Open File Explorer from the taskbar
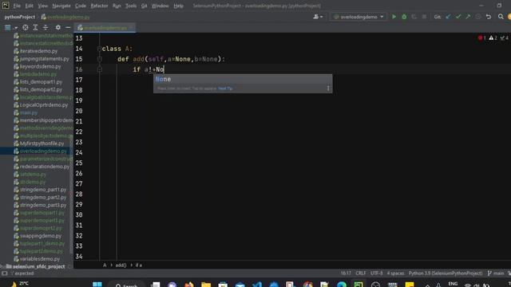The width and height of the screenshot is (511, 287). [x=206, y=285]
